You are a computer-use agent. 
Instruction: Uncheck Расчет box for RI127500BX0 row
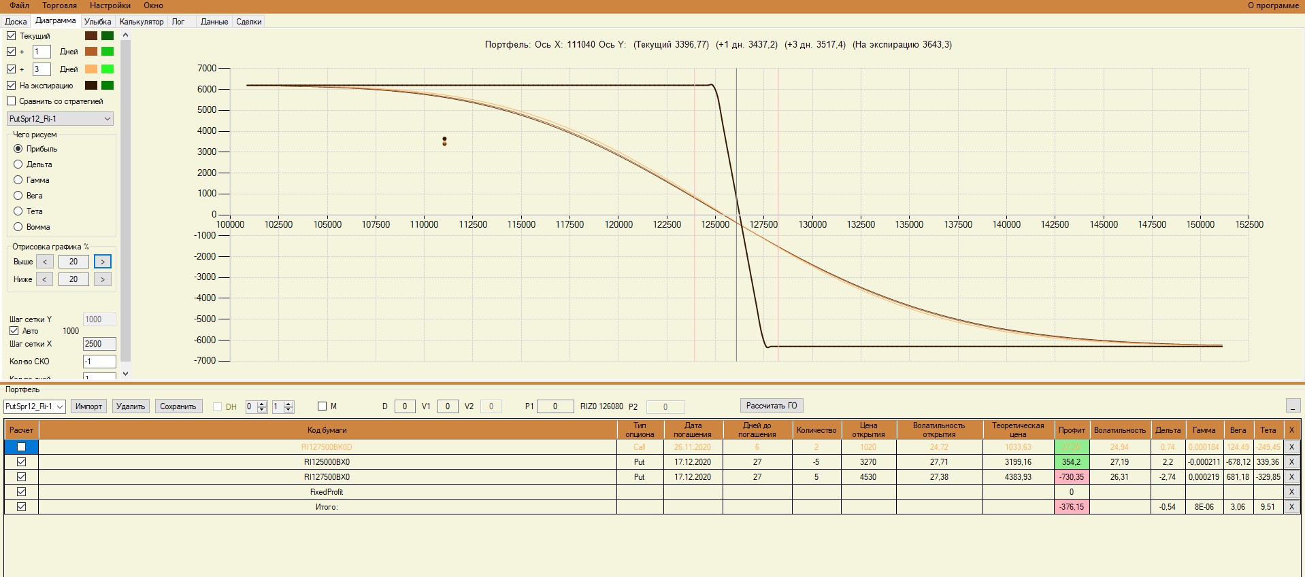click(22, 477)
